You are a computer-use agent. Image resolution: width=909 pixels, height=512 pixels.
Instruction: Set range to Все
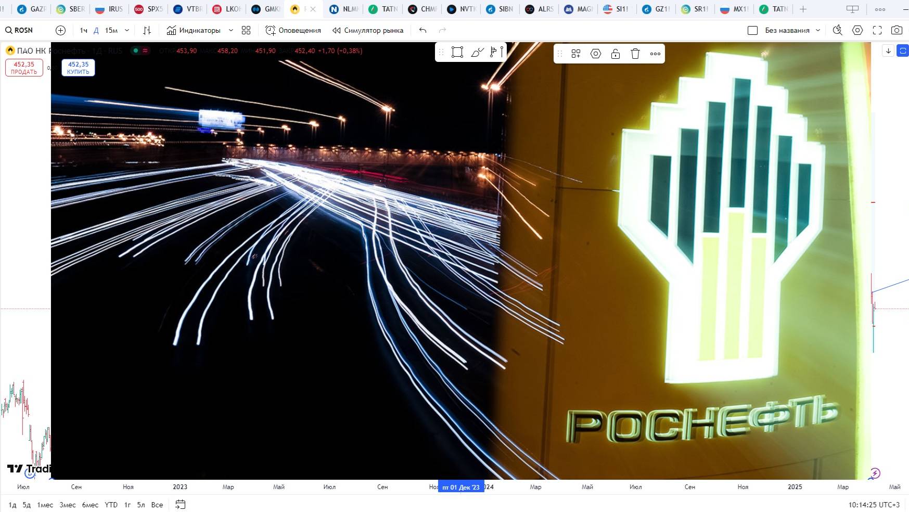[x=157, y=505]
